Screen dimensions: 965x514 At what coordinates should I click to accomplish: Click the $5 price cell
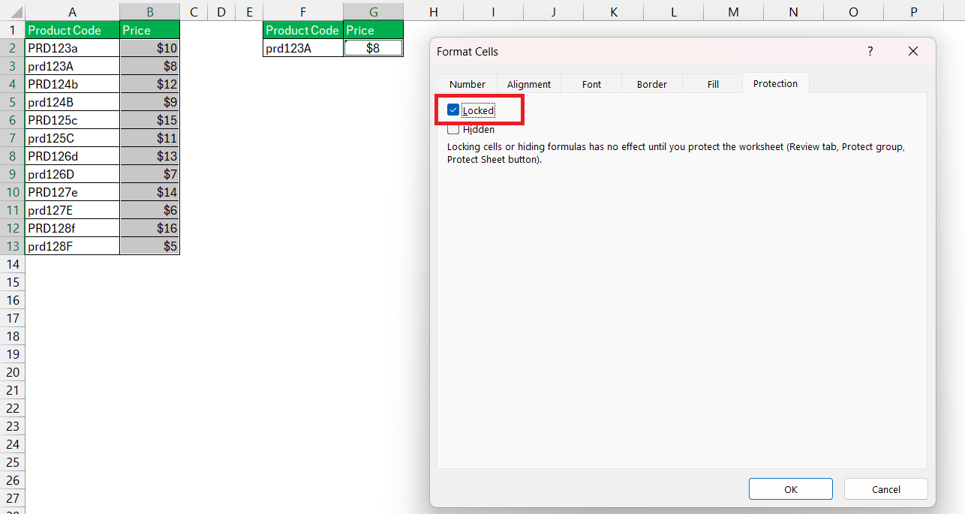tap(150, 246)
